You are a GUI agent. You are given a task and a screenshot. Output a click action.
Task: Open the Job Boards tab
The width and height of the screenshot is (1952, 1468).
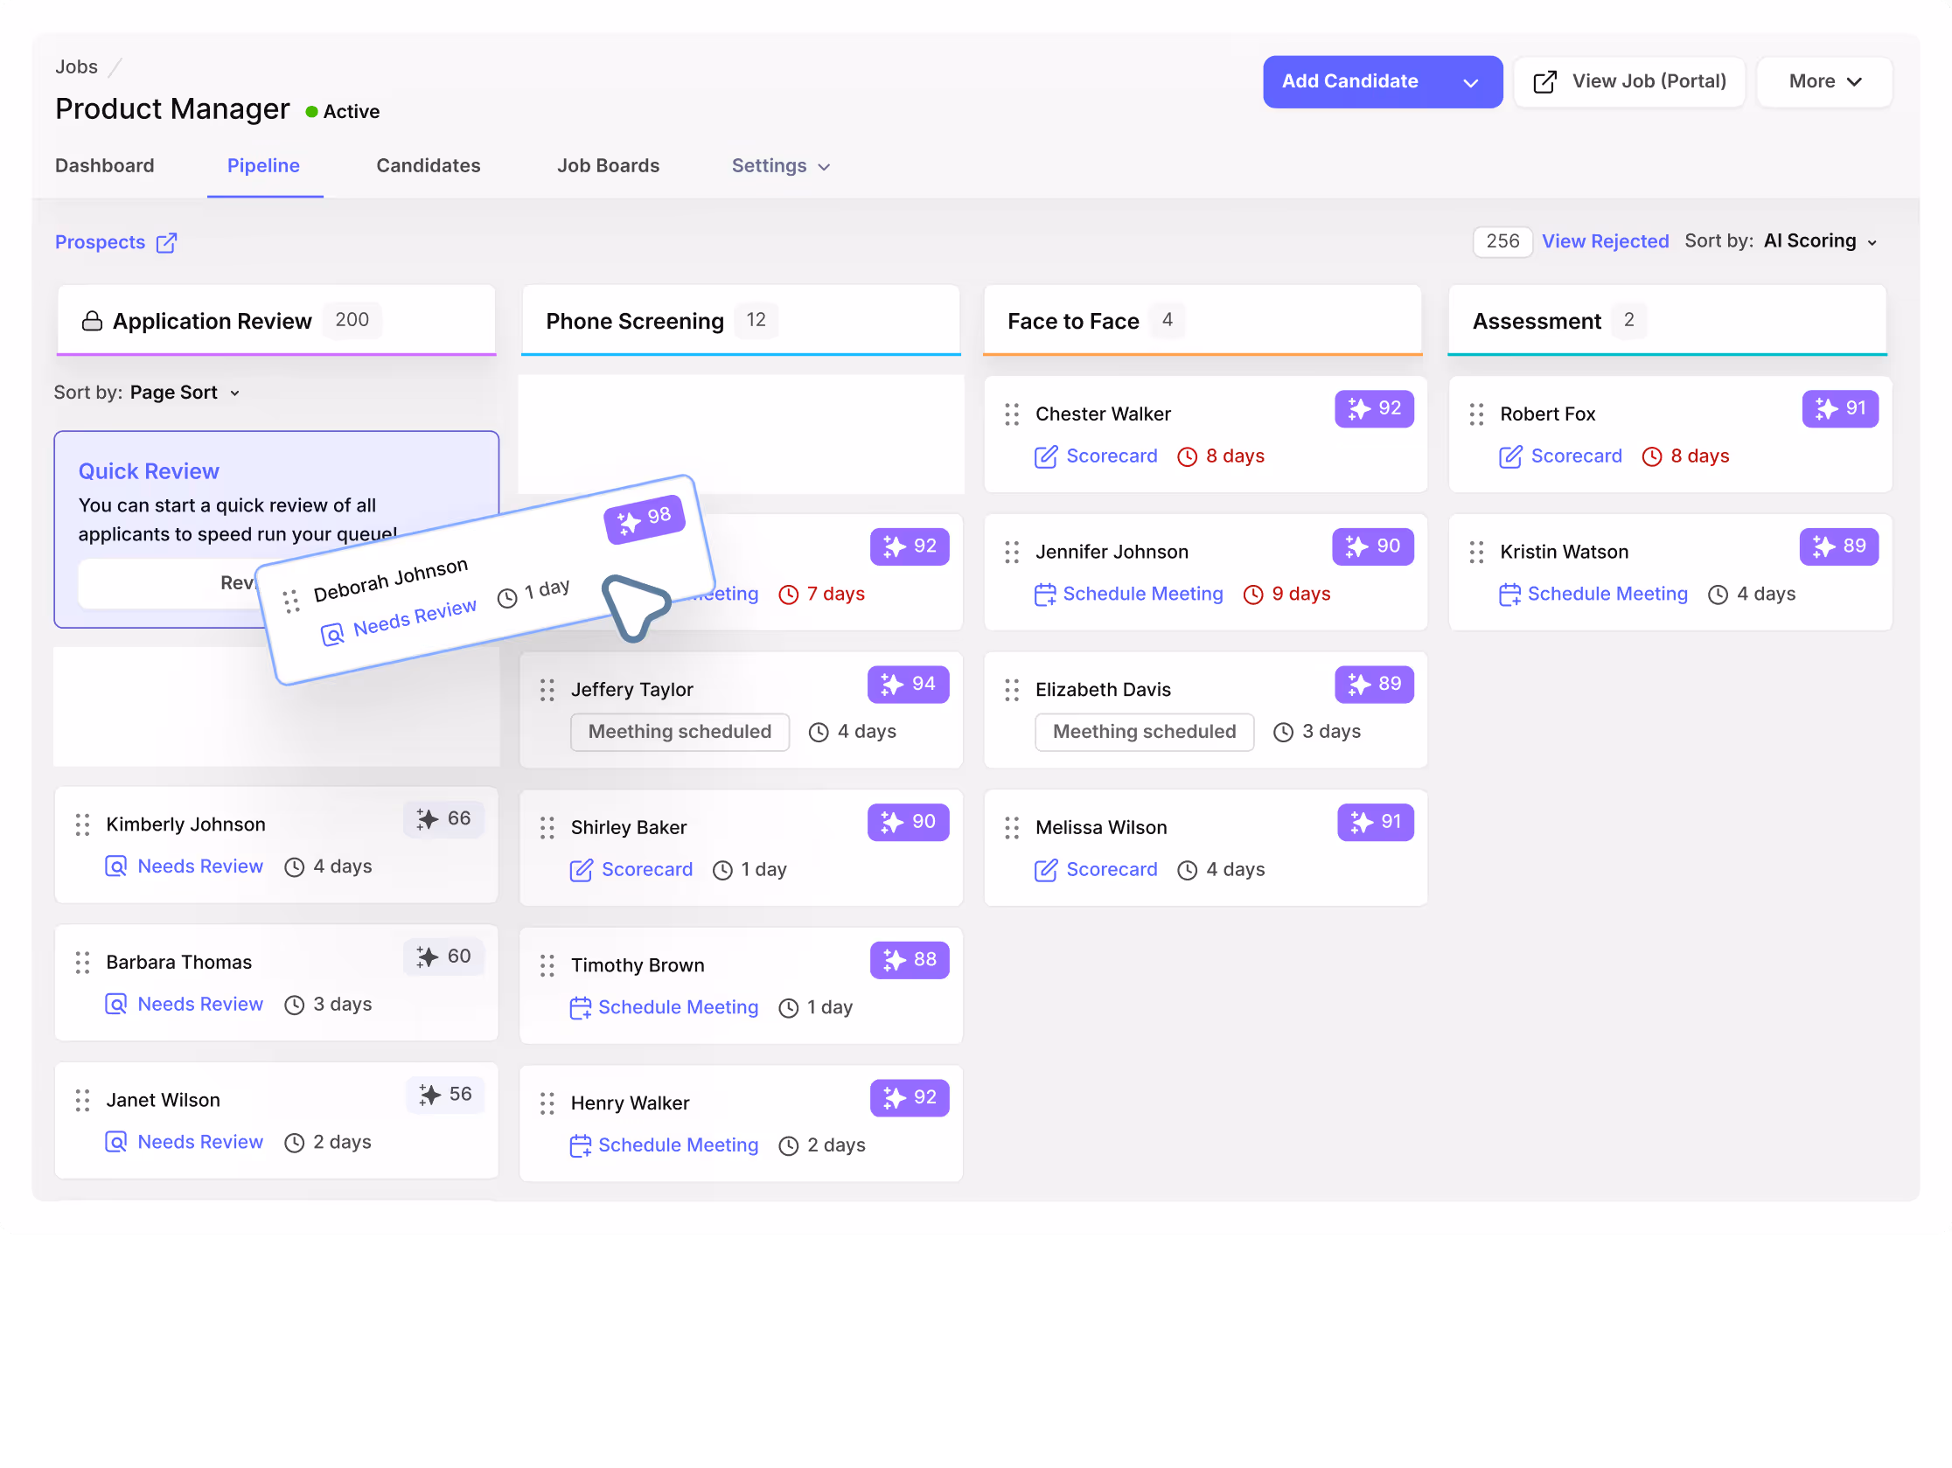[608, 166]
